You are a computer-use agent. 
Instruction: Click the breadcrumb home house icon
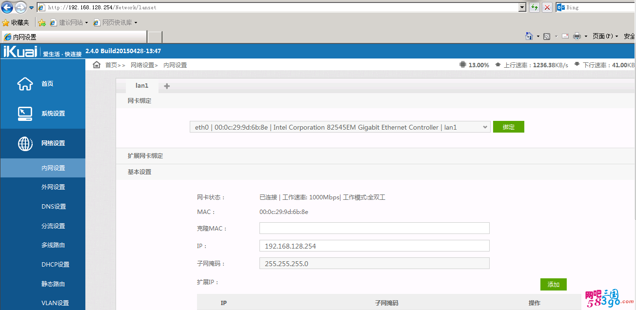[x=97, y=65]
